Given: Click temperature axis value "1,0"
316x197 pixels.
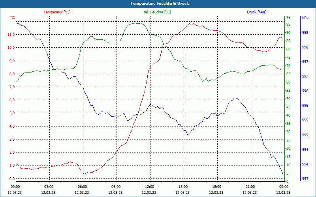Looking at the screenshot, I should pyautogui.click(x=12, y=165).
